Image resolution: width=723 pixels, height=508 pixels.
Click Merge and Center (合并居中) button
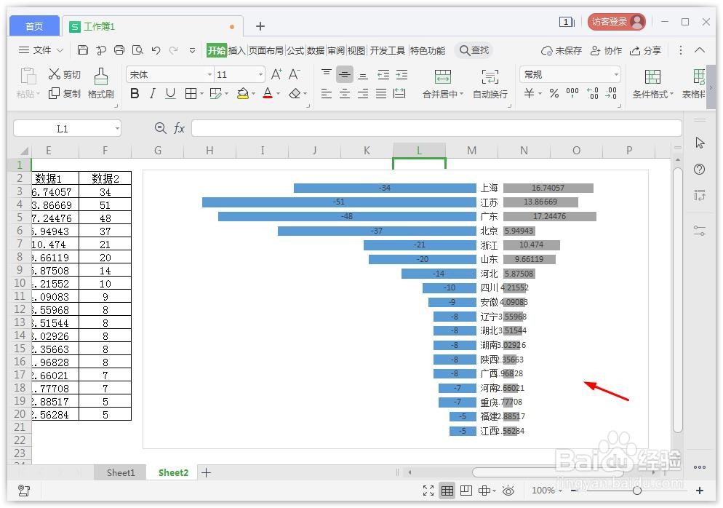click(x=443, y=84)
